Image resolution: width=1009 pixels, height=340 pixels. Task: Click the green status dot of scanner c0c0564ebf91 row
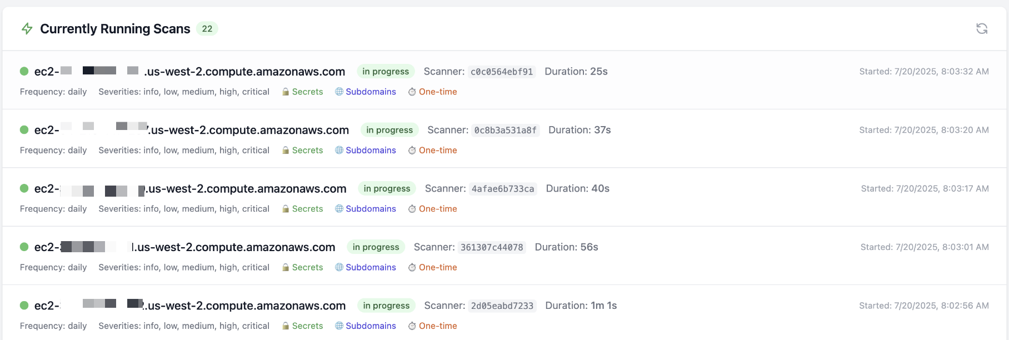(x=24, y=71)
